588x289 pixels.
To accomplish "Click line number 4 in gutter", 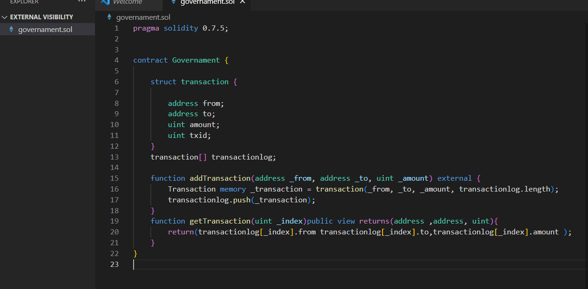I will (116, 60).
